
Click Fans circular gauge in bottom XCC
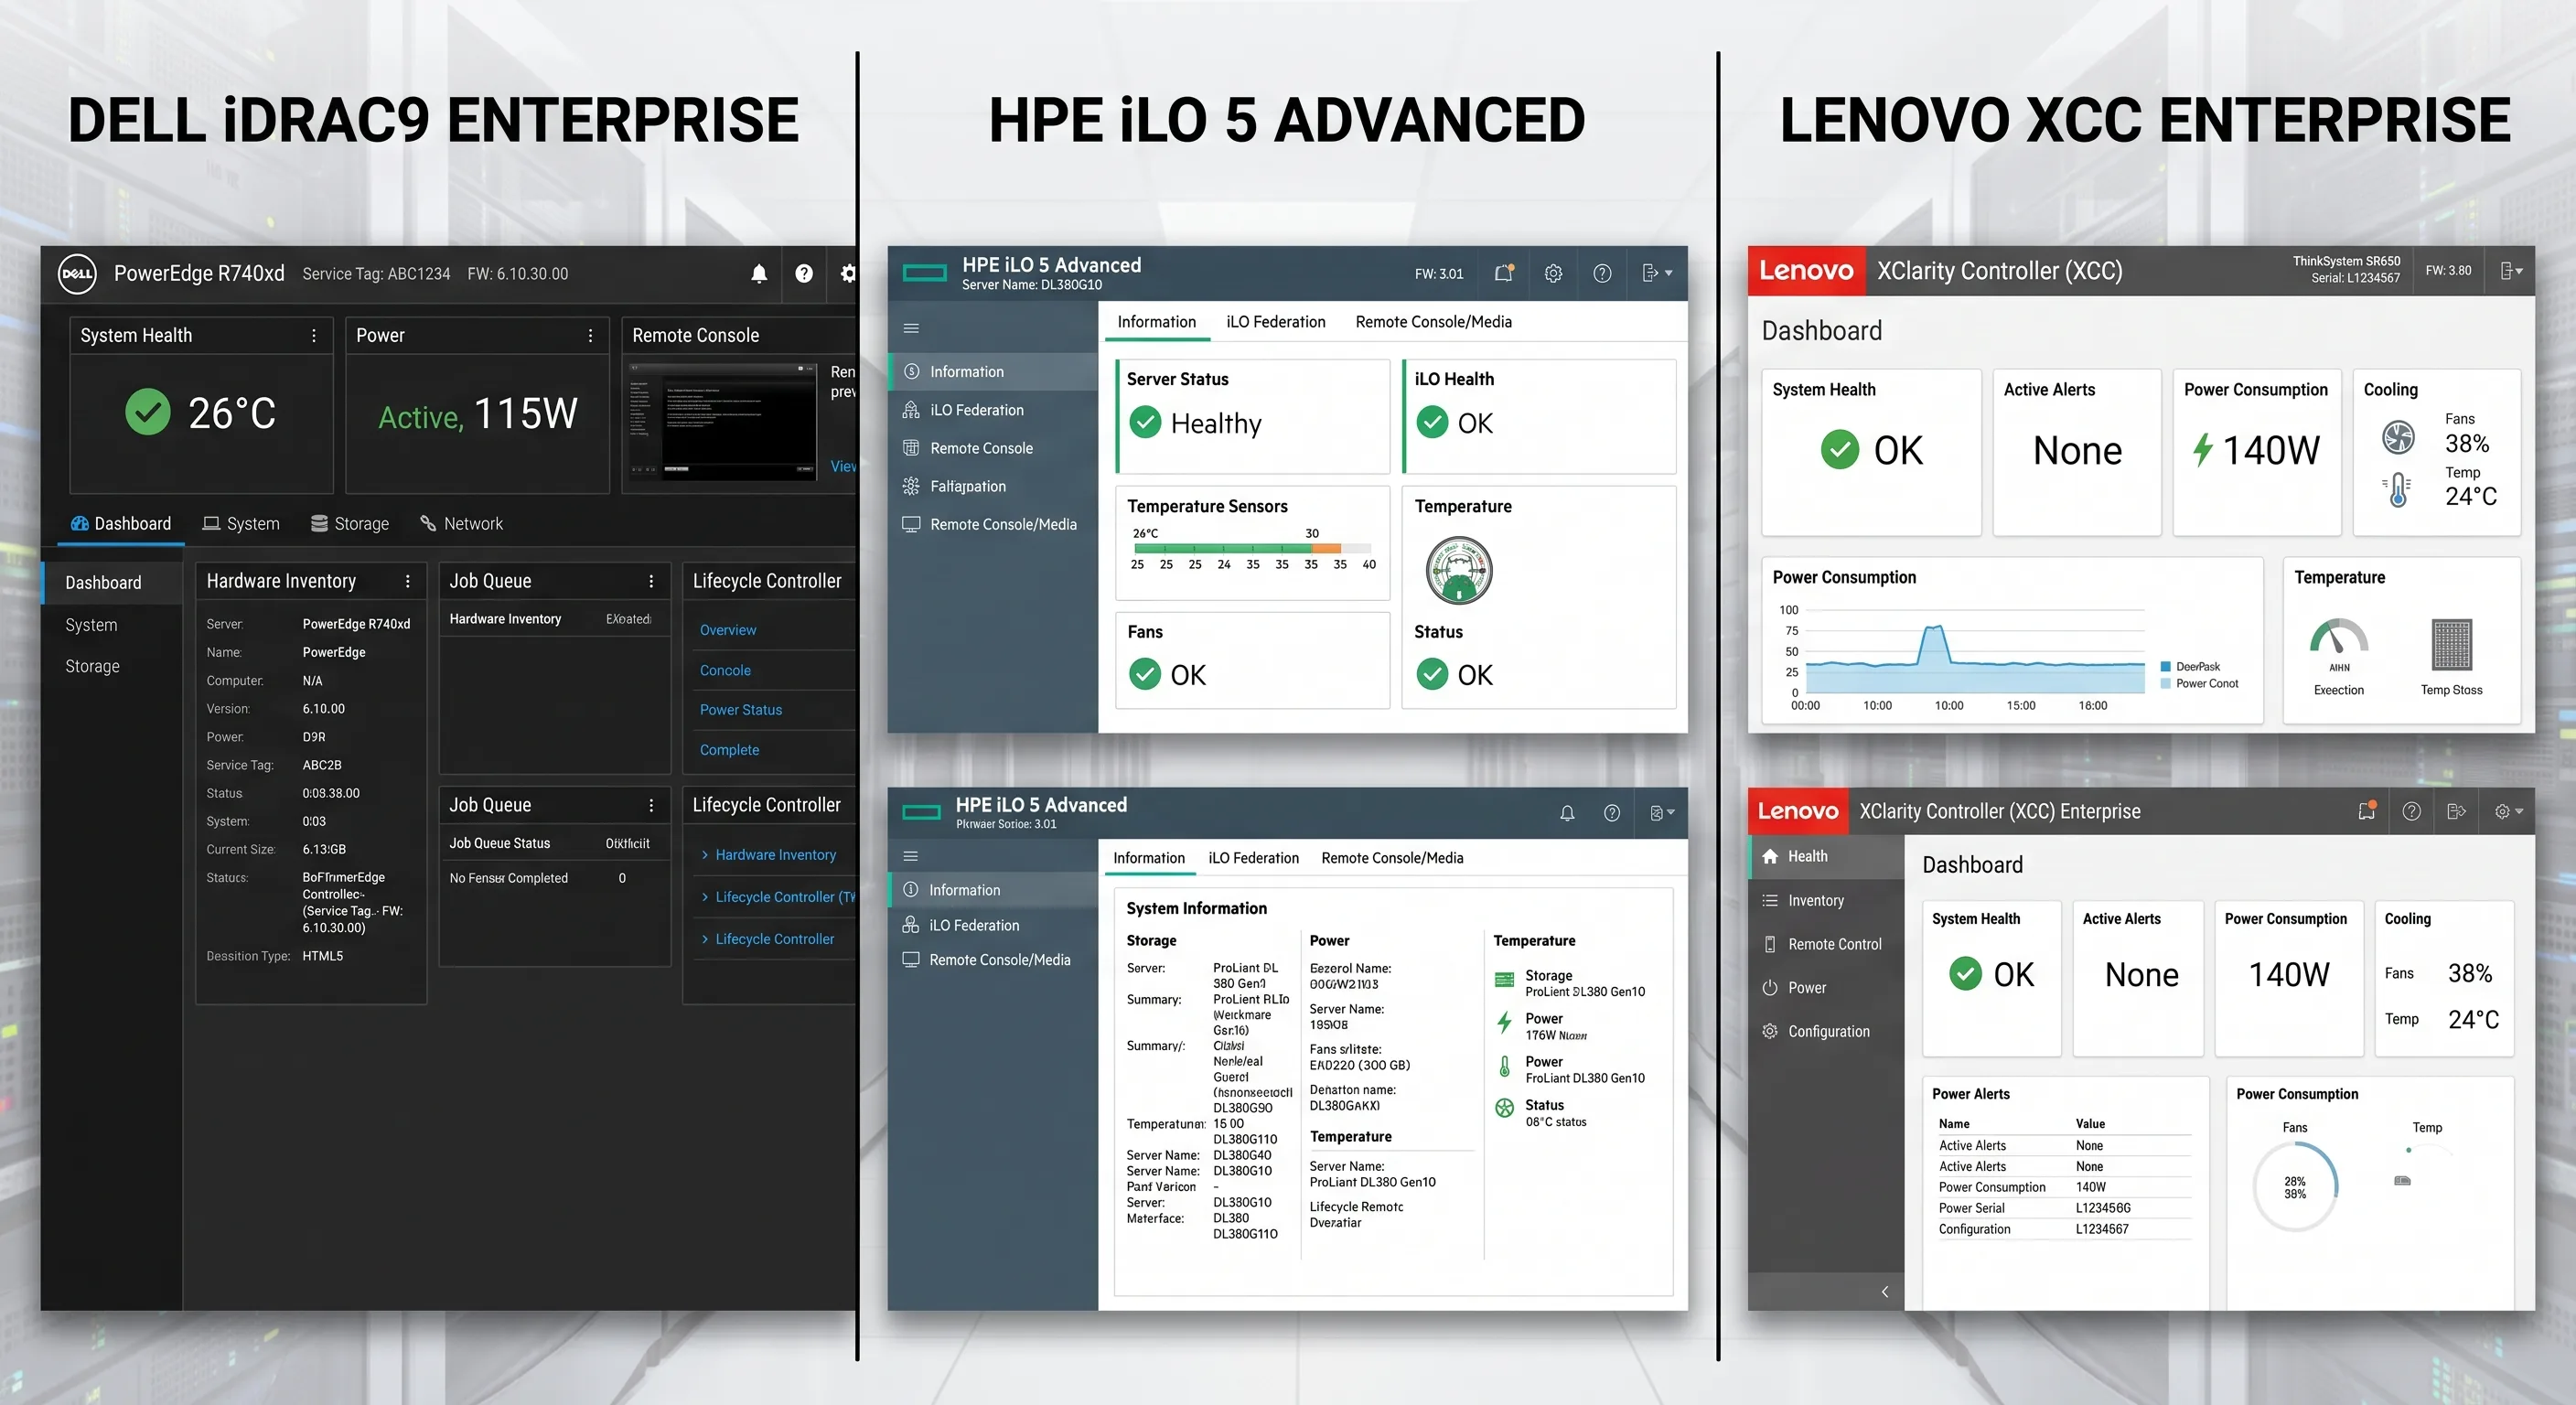click(2295, 1187)
